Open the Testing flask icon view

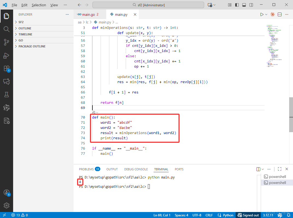click(7, 95)
